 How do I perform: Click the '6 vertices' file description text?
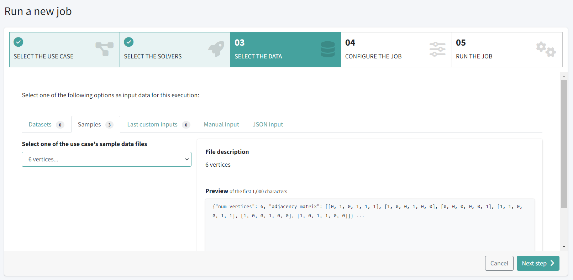tap(218, 165)
